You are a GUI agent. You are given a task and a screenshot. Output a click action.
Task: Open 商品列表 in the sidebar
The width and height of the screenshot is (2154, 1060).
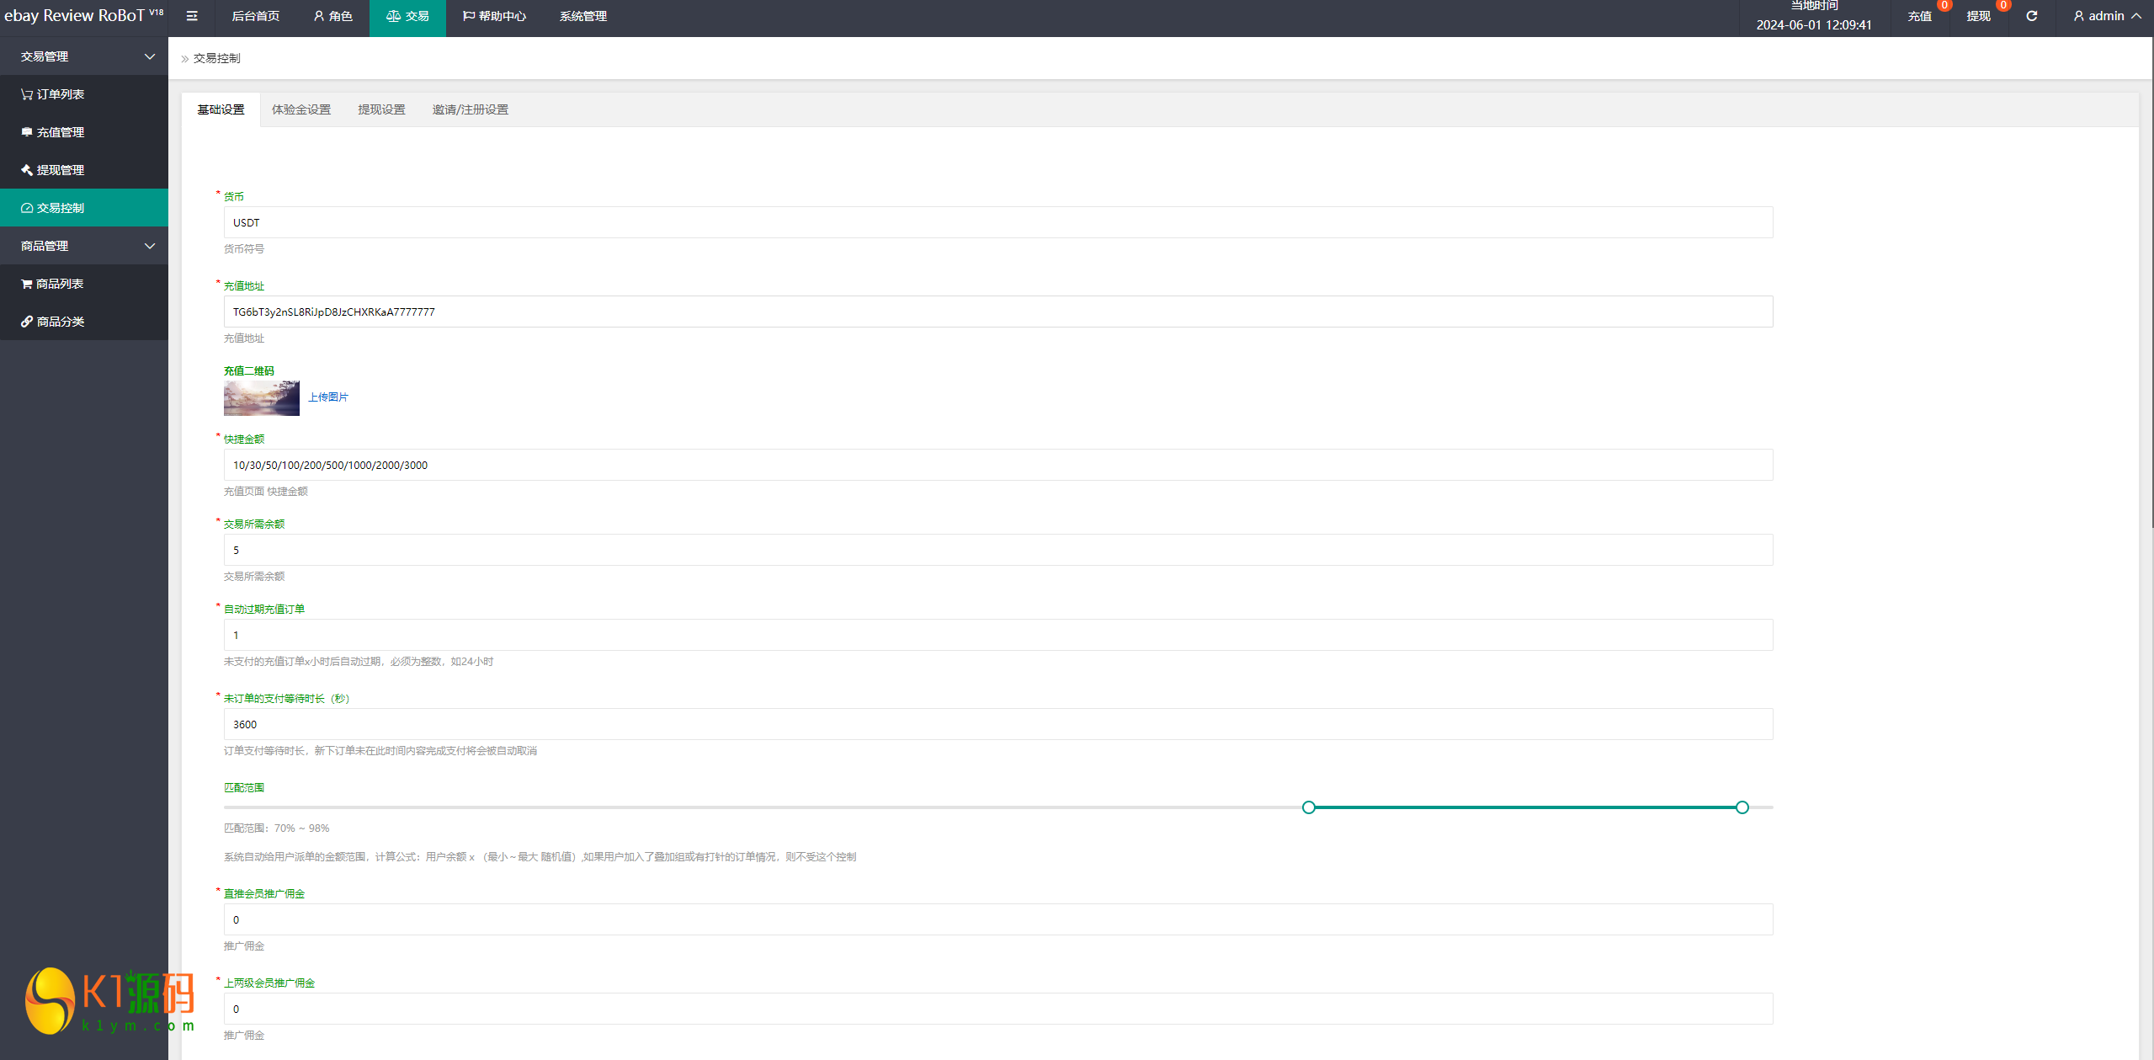[59, 284]
